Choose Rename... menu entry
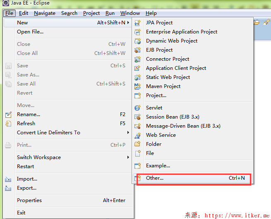271x219 pixels. point(67,114)
